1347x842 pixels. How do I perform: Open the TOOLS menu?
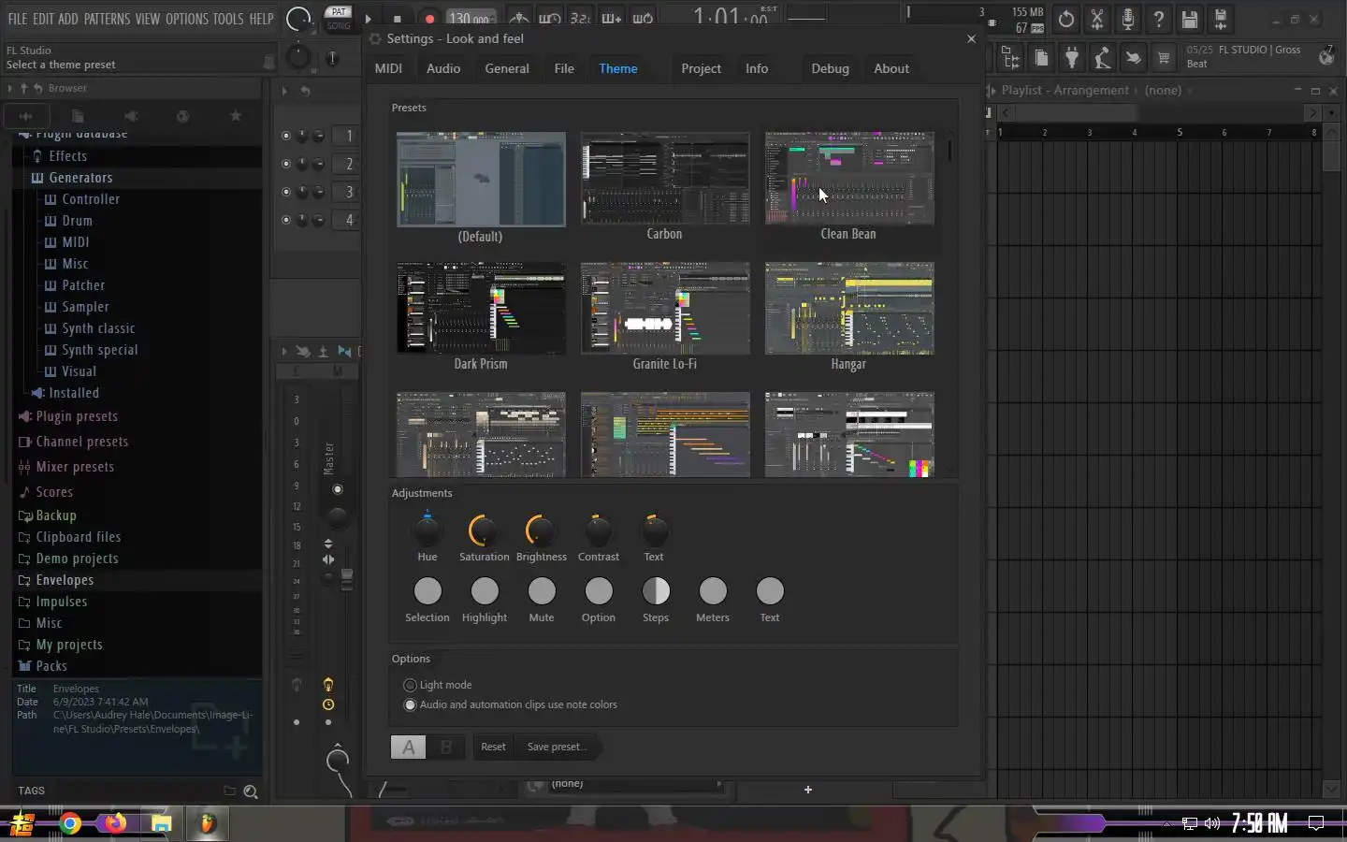[228, 19]
